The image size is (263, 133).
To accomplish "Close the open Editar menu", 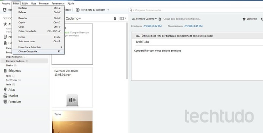I will [16, 3].
